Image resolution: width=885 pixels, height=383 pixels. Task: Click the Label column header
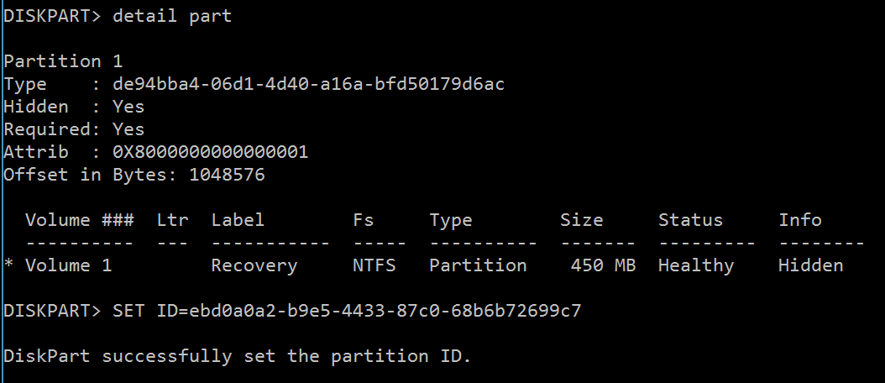237,220
